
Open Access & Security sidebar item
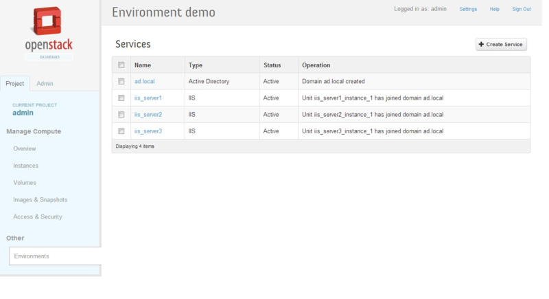coord(38,217)
